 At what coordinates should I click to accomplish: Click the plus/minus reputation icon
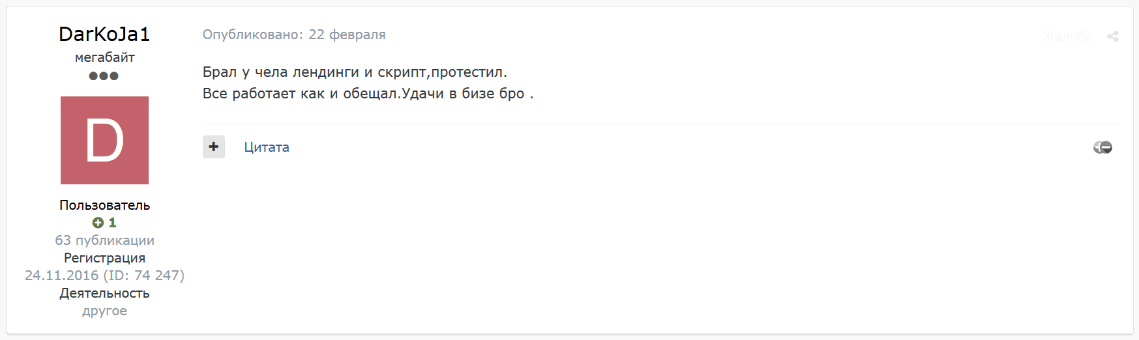pos(1102,148)
